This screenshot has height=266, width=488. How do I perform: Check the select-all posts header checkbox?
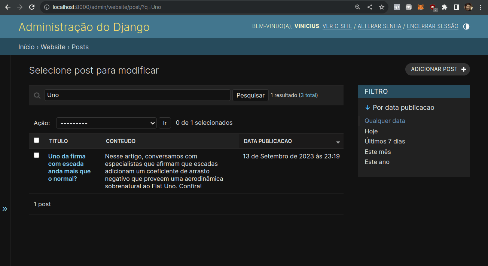pyautogui.click(x=36, y=140)
